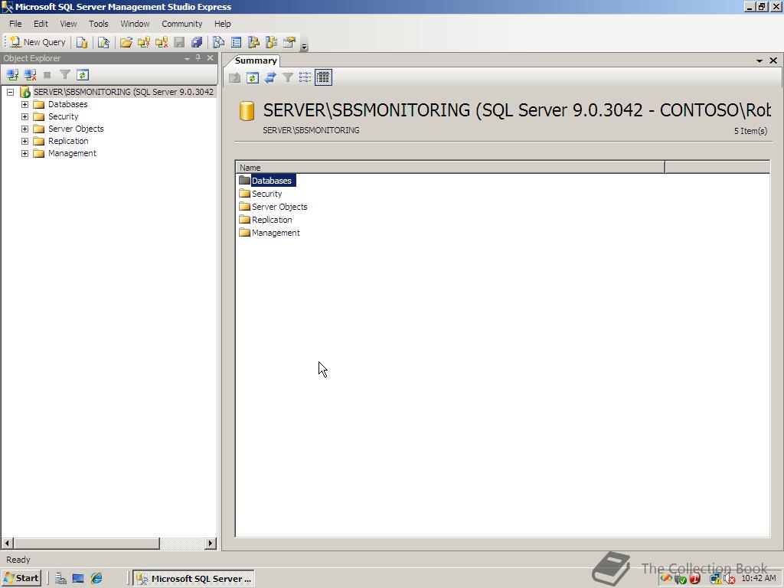Select Management in Object Explorer tree
This screenshot has height=588, width=784.
click(x=72, y=153)
